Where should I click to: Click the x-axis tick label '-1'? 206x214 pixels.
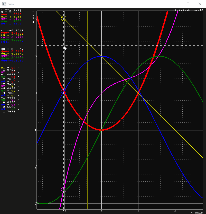coord(65,211)
